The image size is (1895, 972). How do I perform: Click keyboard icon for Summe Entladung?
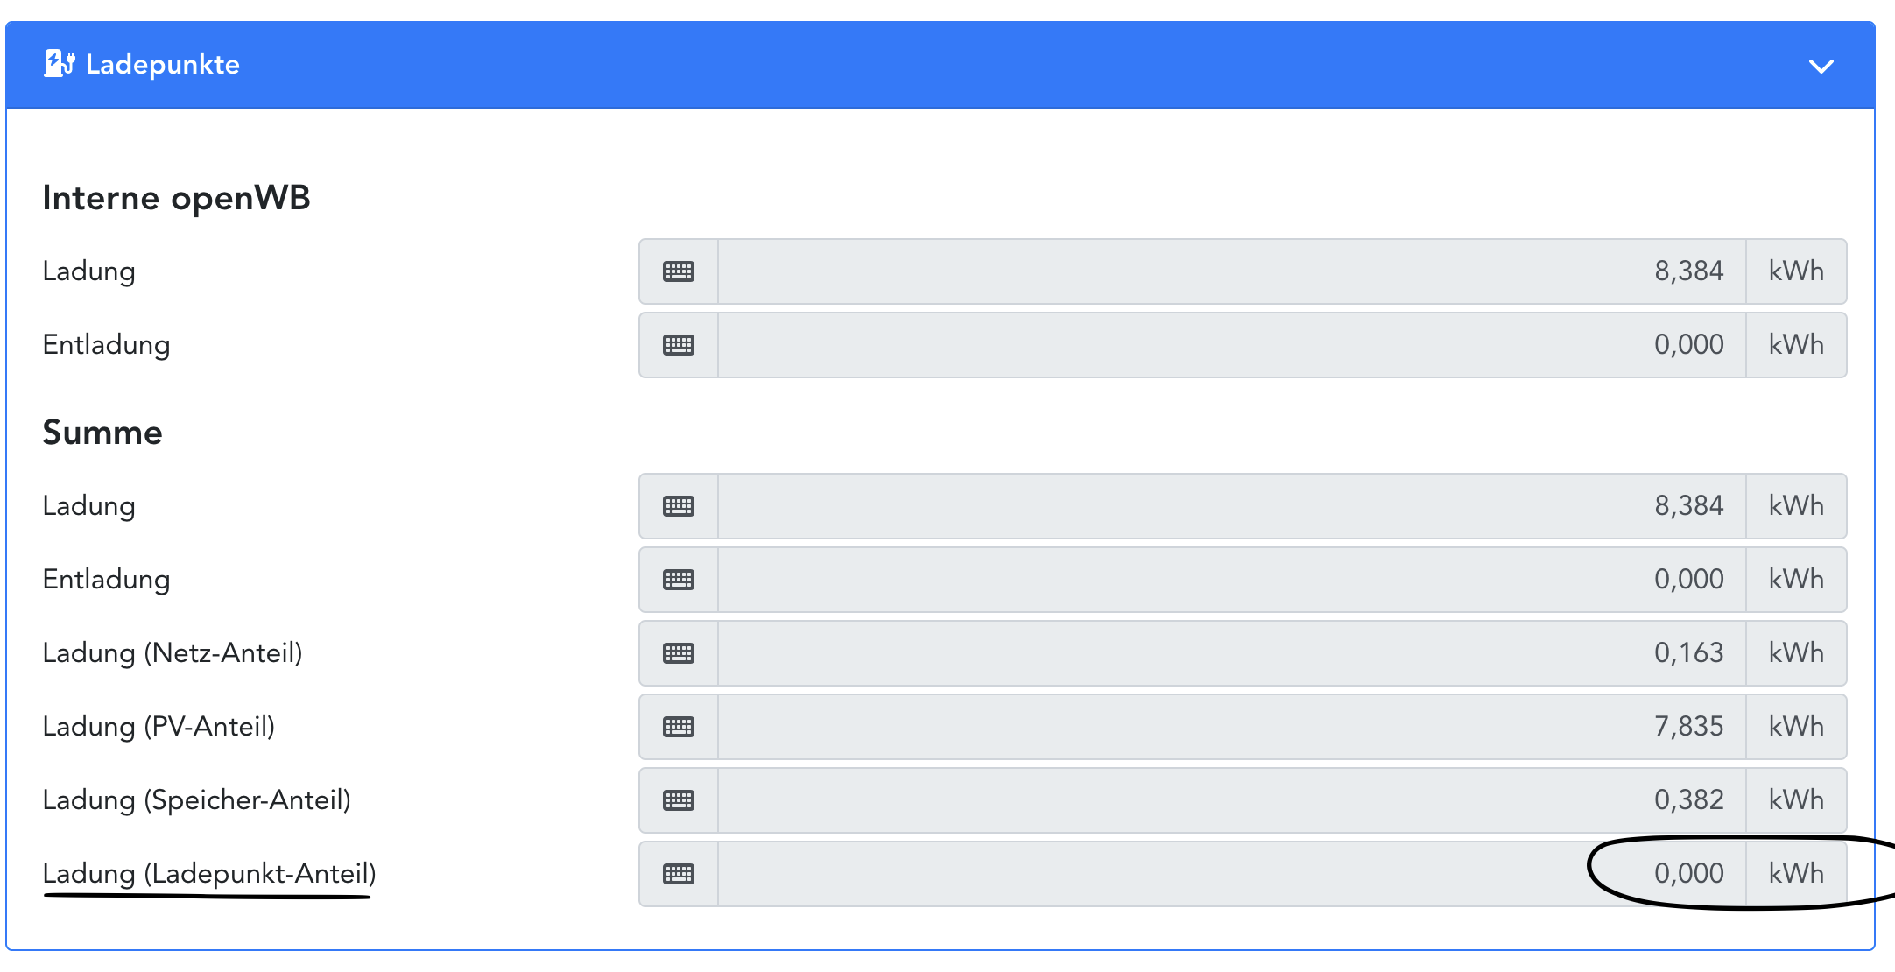tap(679, 580)
